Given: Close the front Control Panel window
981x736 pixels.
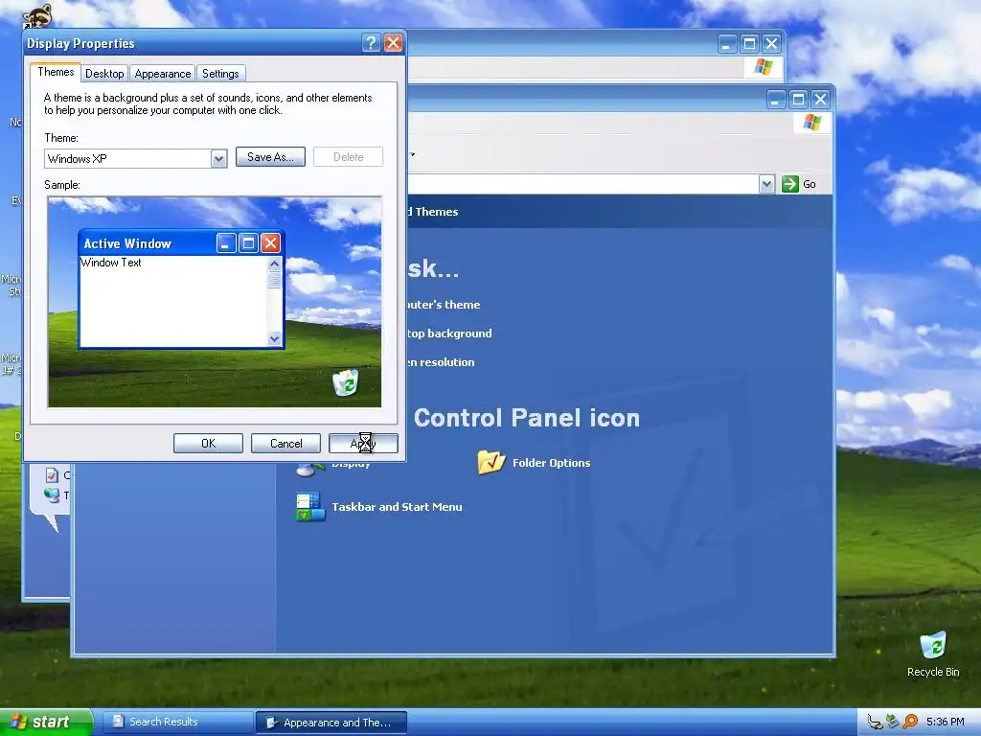Looking at the screenshot, I should (x=820, y=99).
